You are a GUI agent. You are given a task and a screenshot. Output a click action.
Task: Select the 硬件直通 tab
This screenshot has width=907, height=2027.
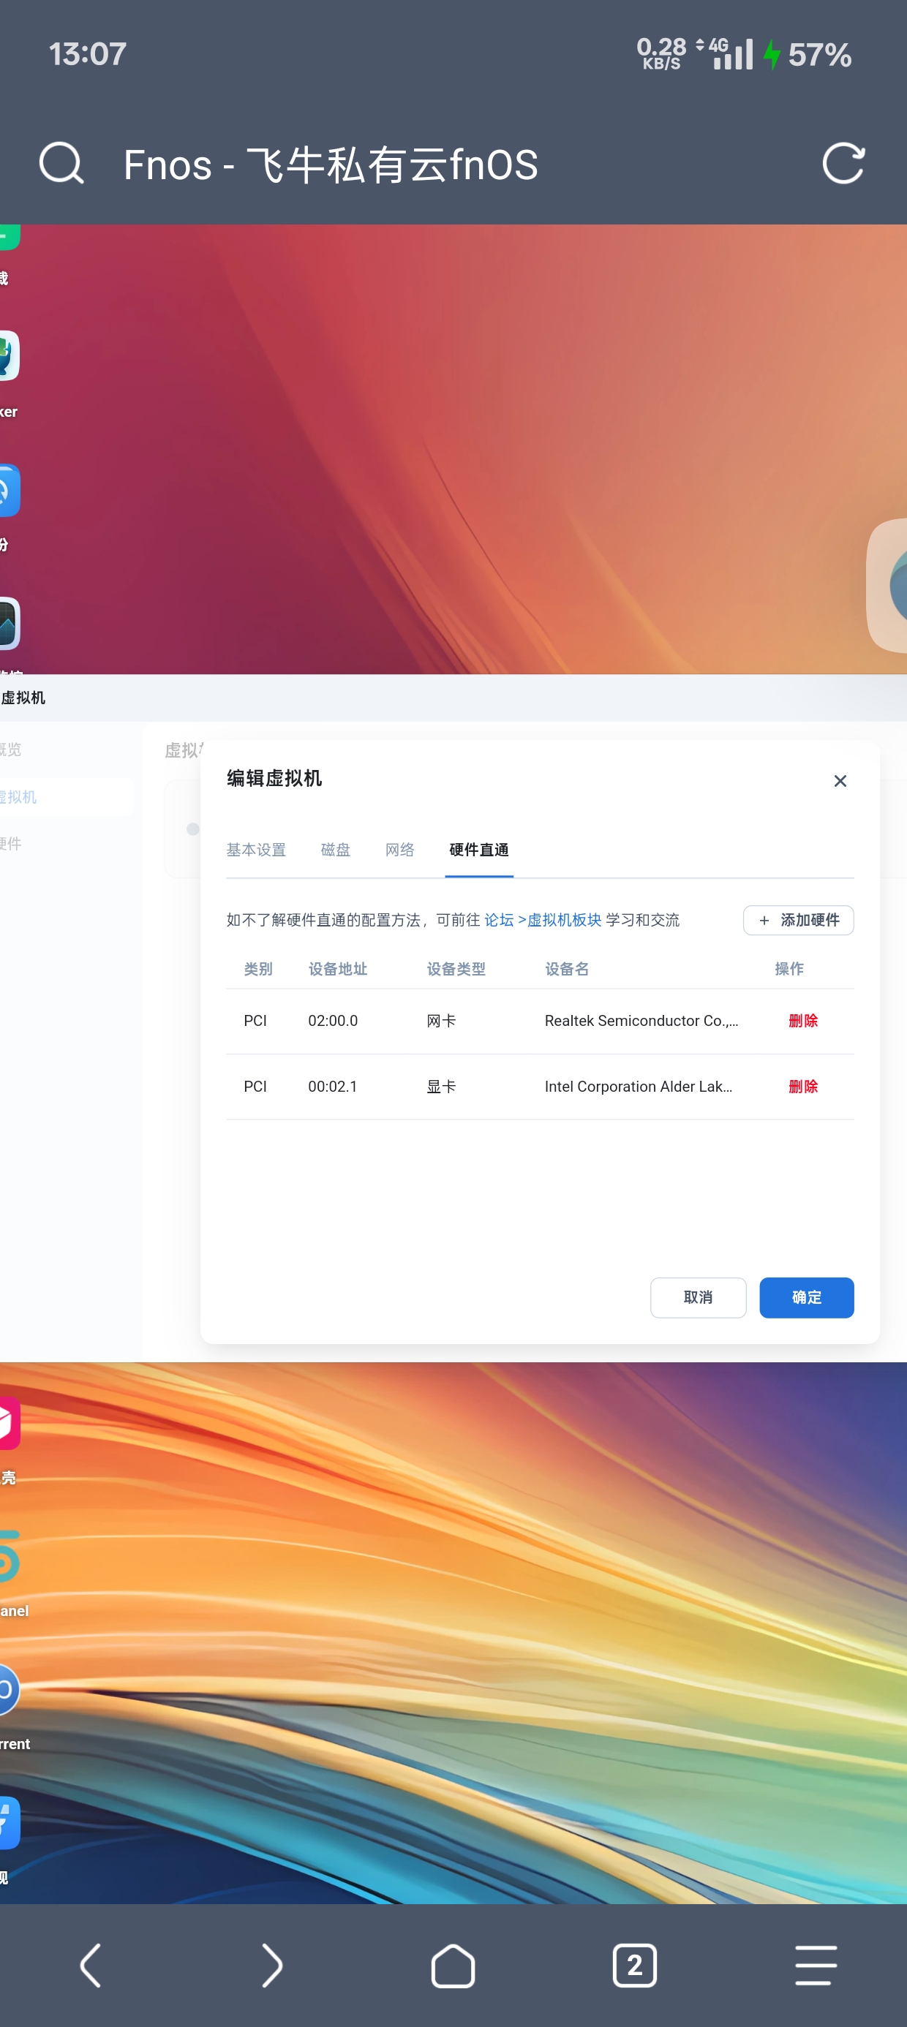478,849
